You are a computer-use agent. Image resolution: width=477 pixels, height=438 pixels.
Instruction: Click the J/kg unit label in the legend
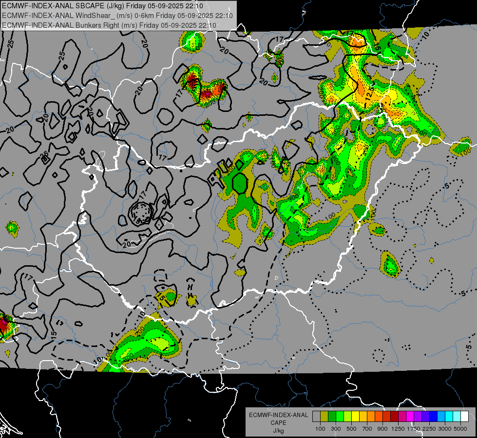278,431
